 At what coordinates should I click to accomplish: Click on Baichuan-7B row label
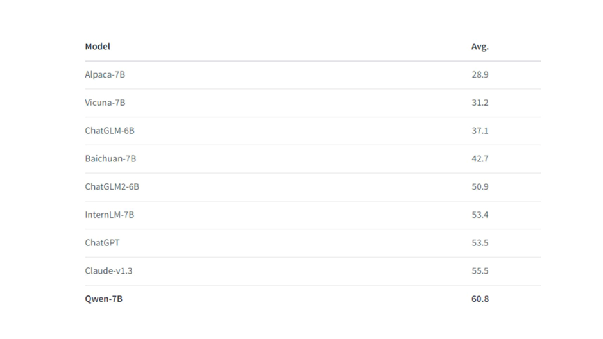110,159
